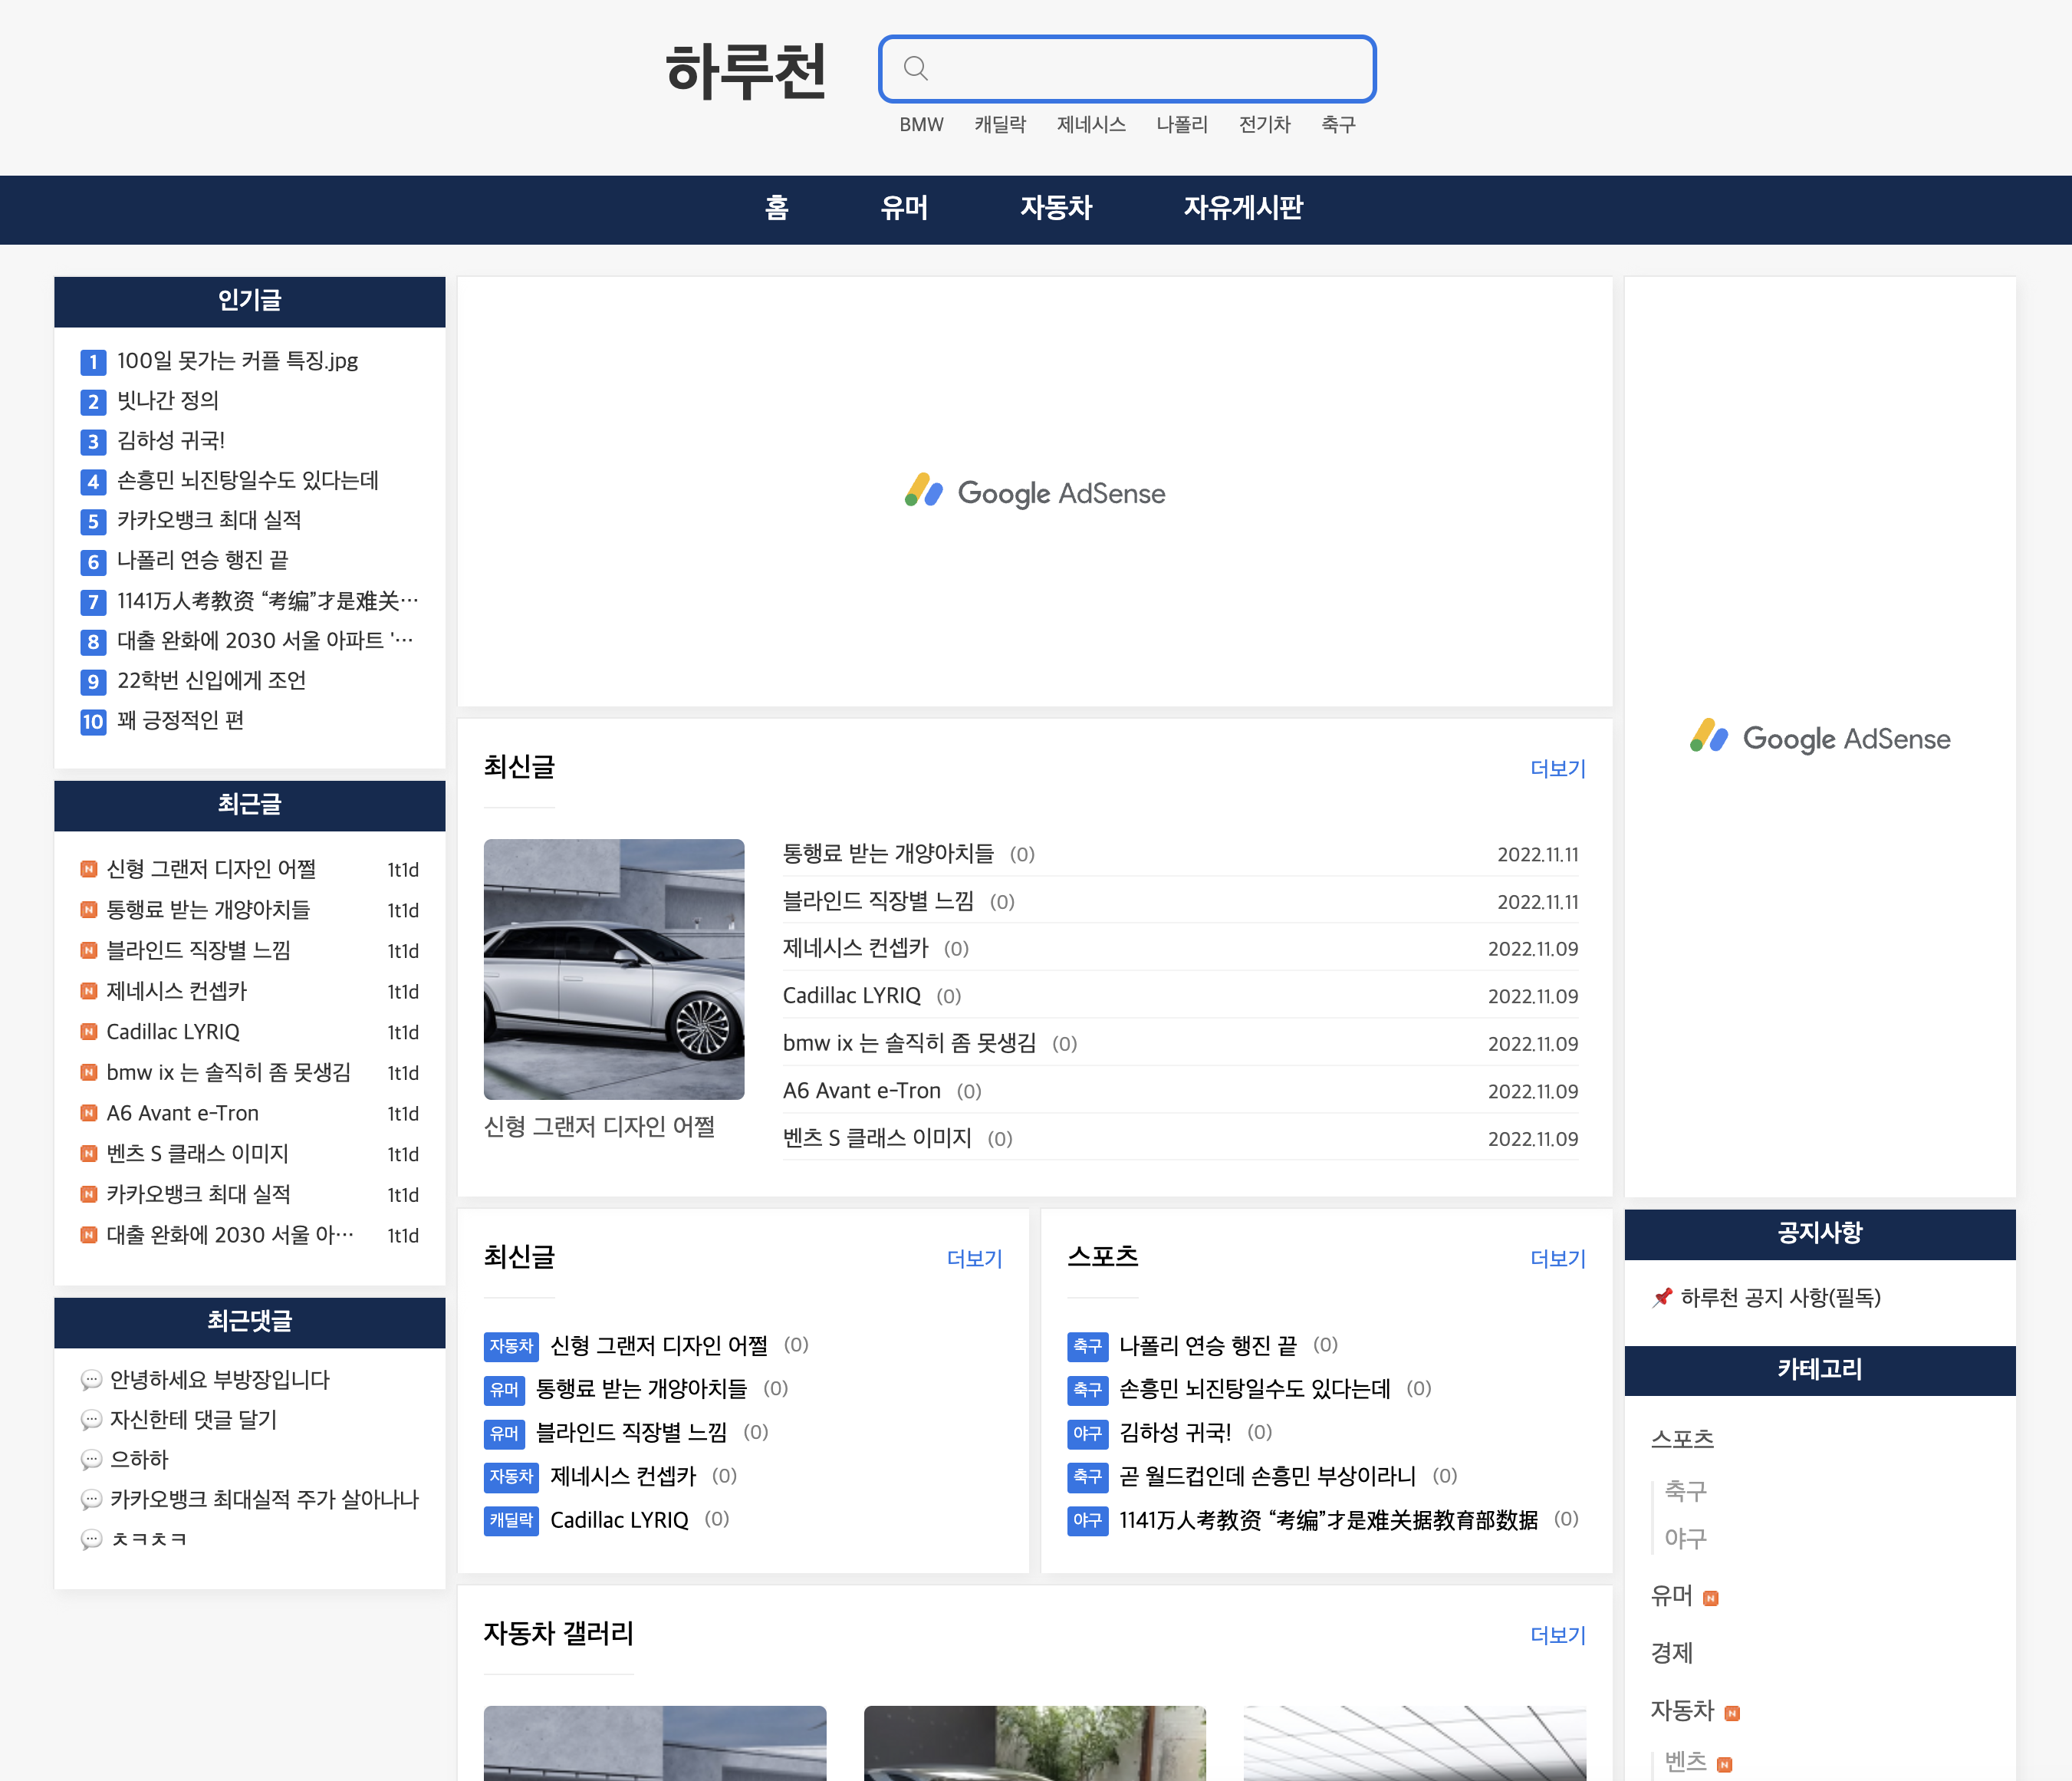Click the 자동차 tag on 신형 그랜저 디자인 어쩔
Image resolution: width=2072 pixels, height=1781 pixels.
point(511,1346)
